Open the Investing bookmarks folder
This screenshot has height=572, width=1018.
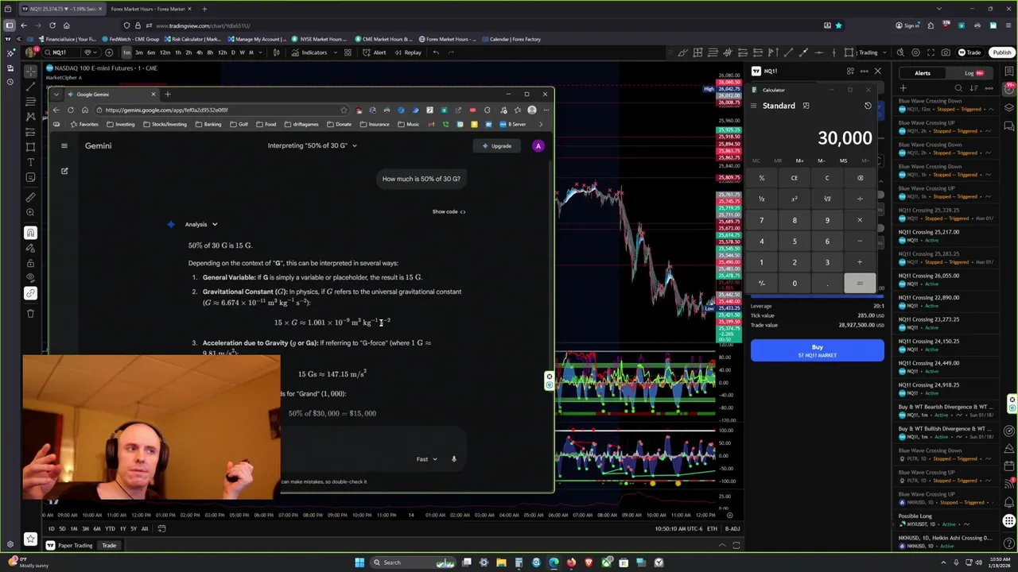121,124
